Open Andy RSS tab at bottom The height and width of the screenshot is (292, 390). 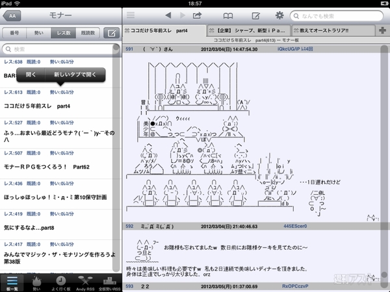[x=85, y=283]
